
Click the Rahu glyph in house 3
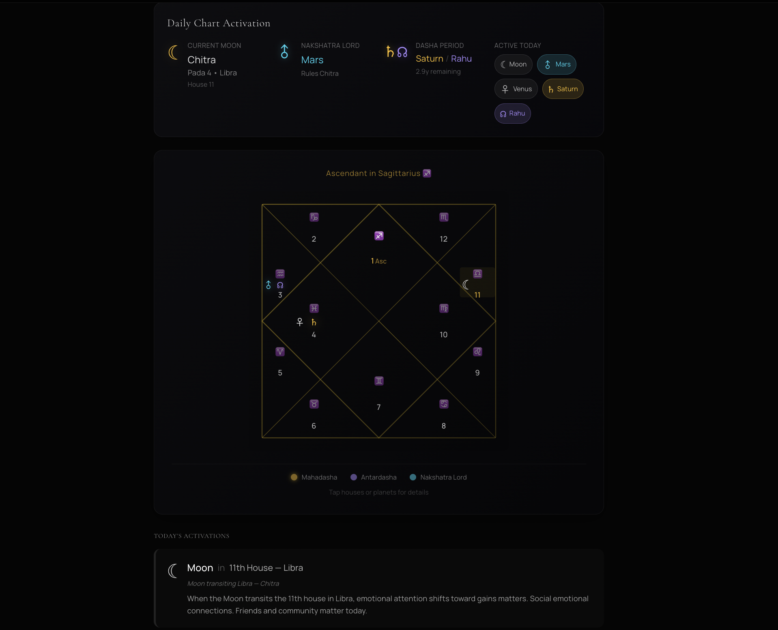[280, 285]
